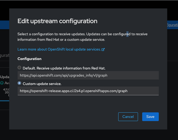This screenshot has height=140, width=178.
Task: Open Learn more about OpenShift local update services
Action: pos(59,49)
